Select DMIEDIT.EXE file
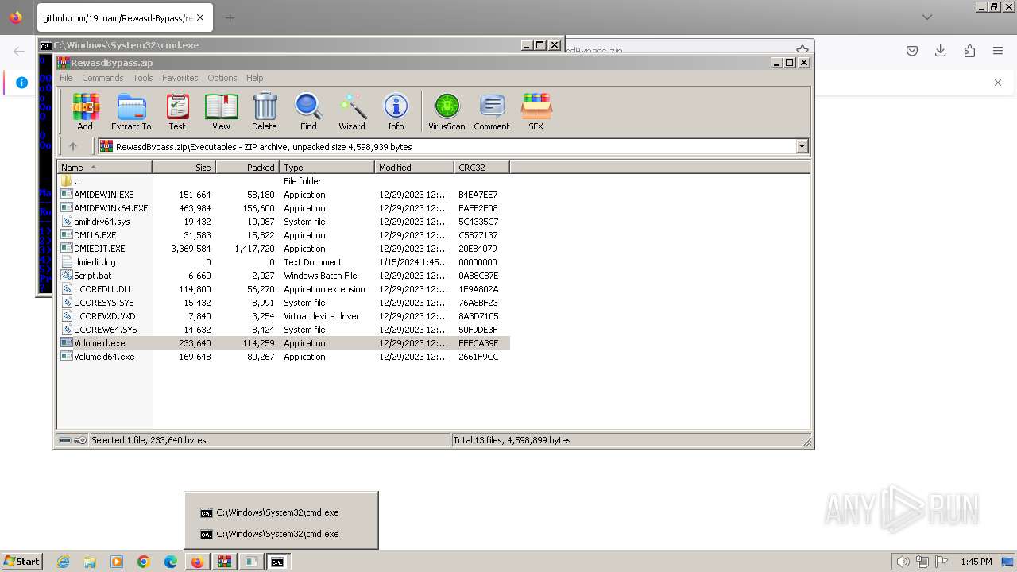Image resolution: width=1017 pixels, height=572 pixels. (x=284, y=249)
